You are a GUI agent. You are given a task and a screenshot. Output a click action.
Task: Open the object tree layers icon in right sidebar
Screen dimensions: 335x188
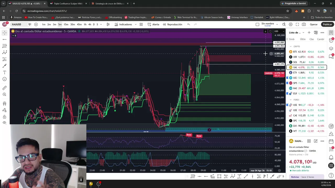[x=331, y=49]
